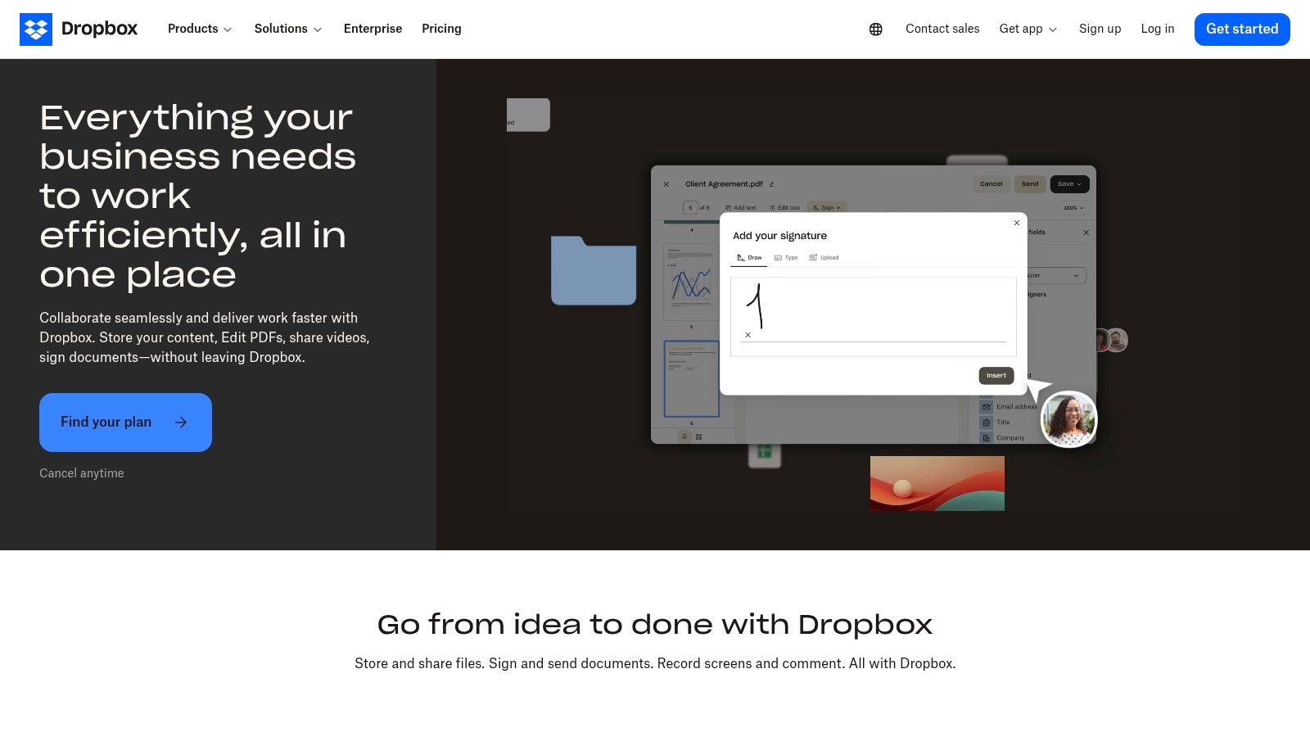Click the abstract orange and teal wave image
This screenshot has height=737, width=1310.
tap(937, 484)
